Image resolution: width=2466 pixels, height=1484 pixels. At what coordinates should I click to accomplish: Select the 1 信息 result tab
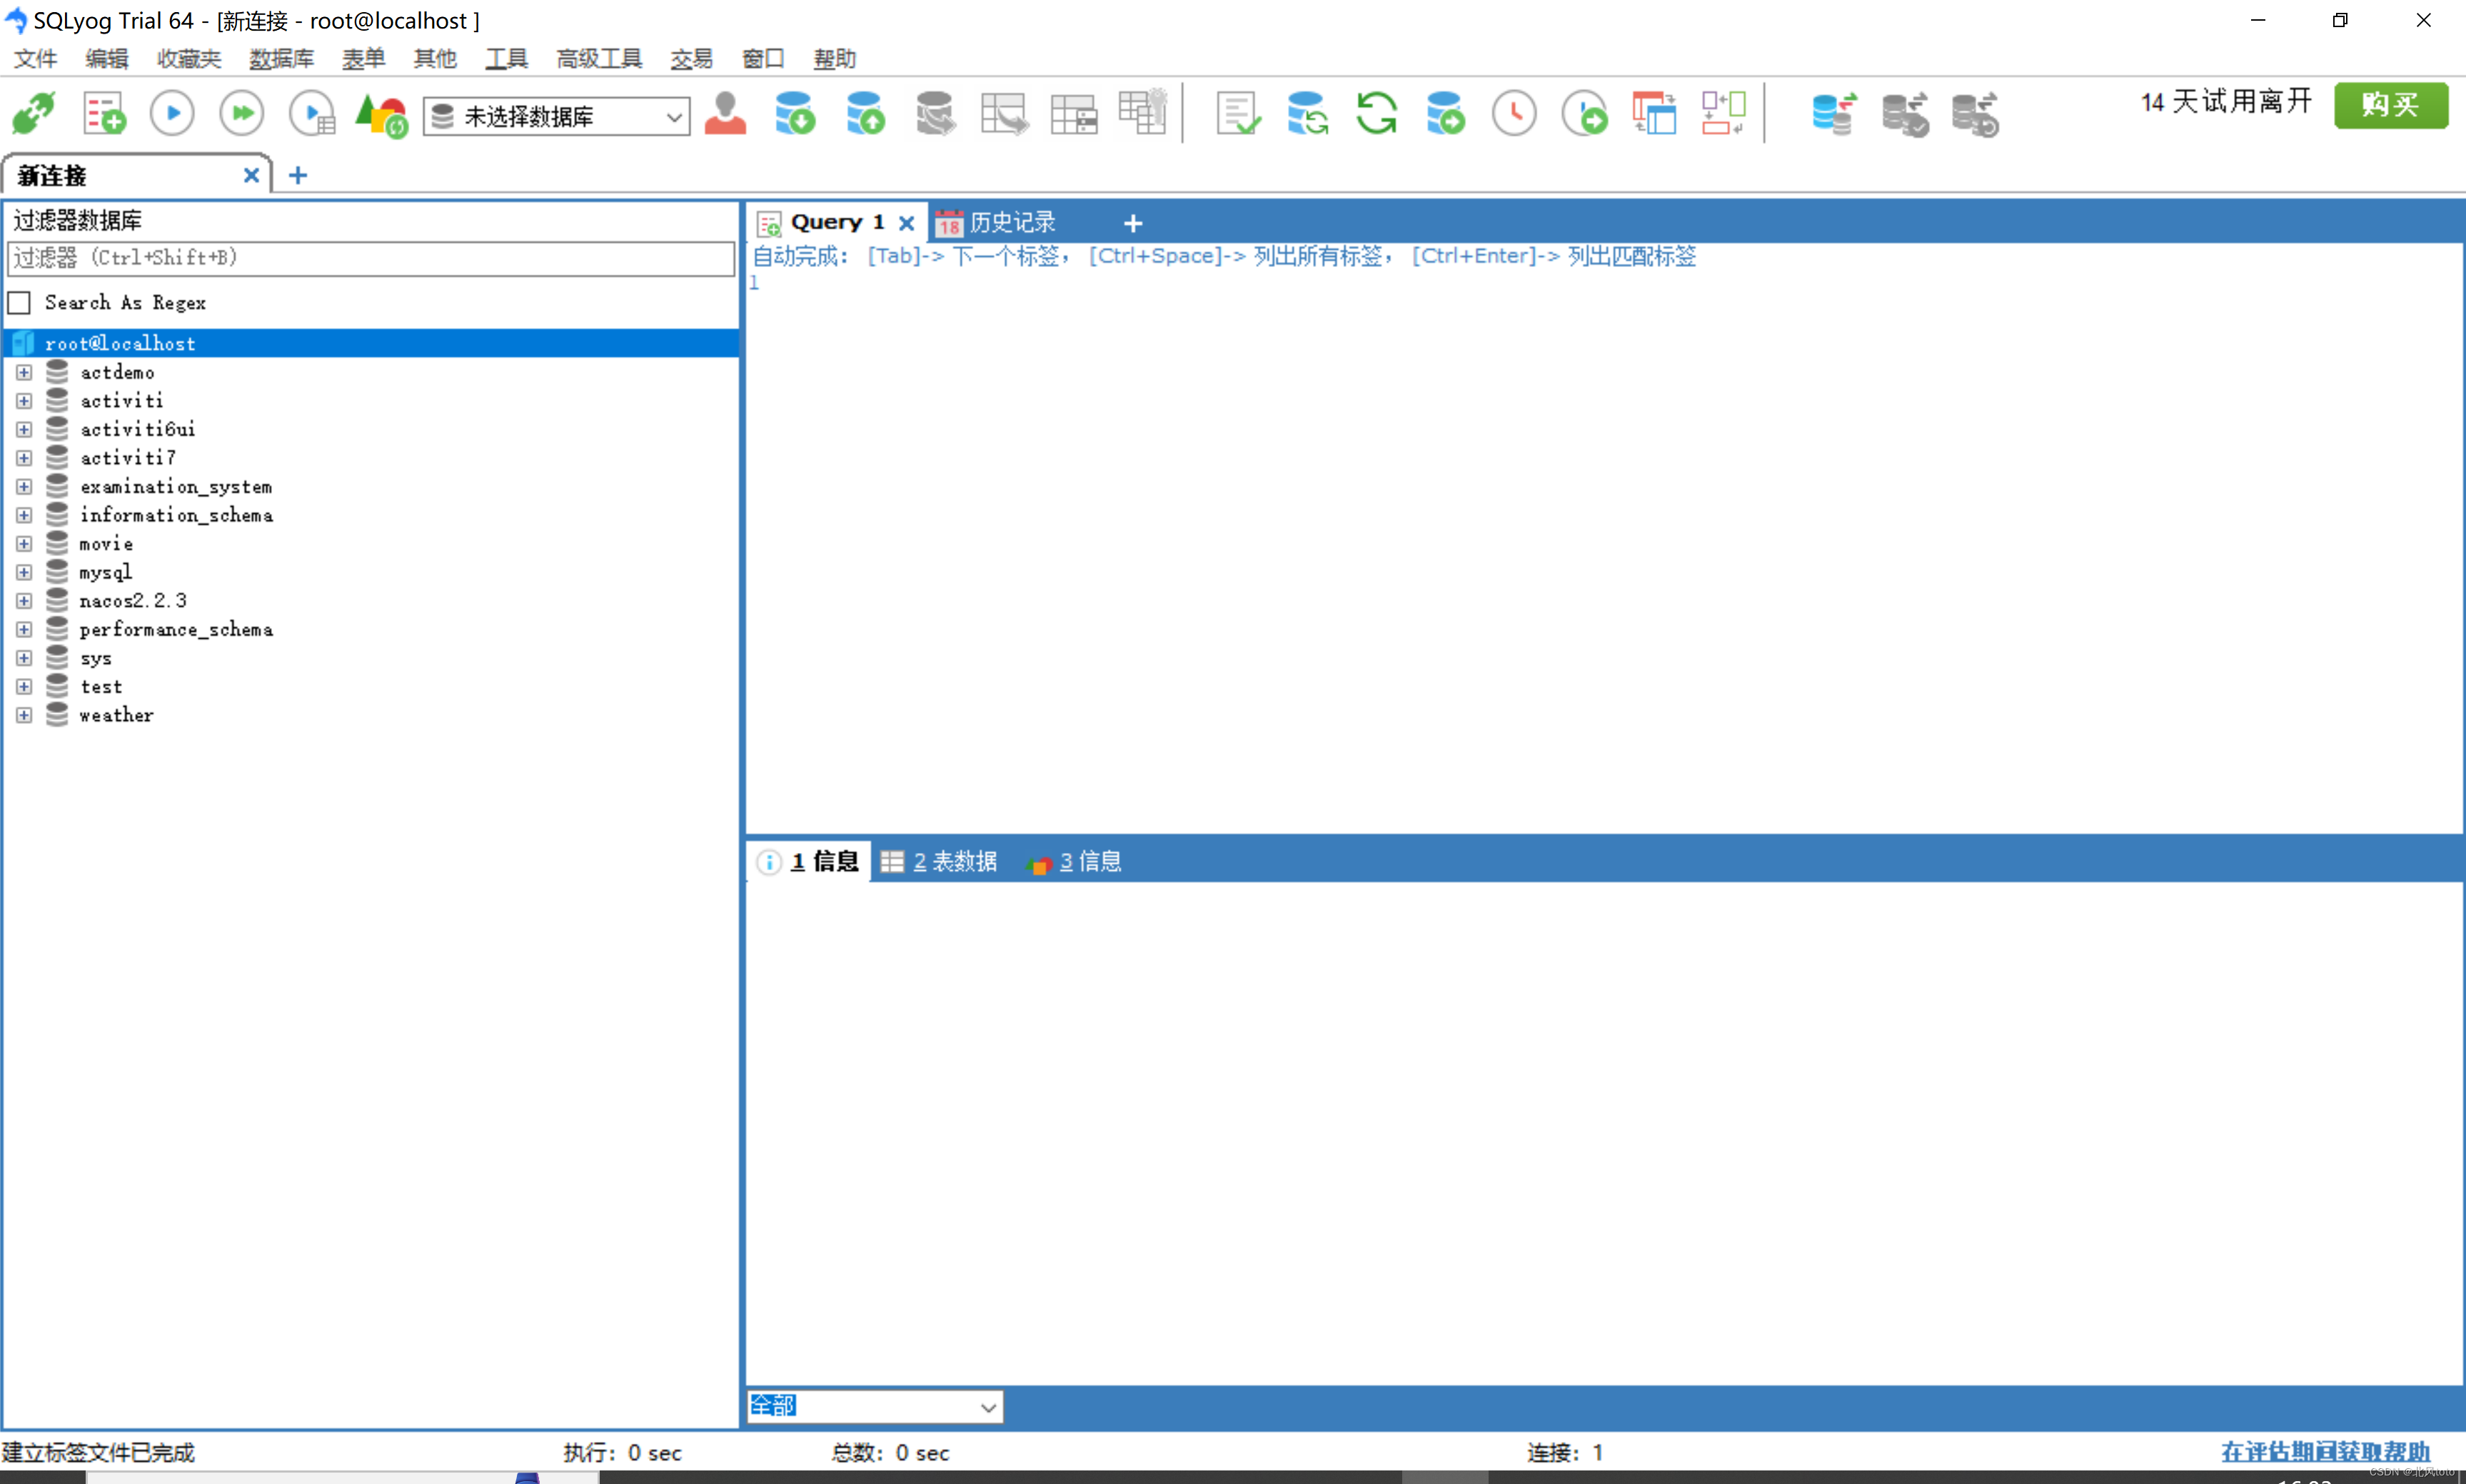(808, 861)
